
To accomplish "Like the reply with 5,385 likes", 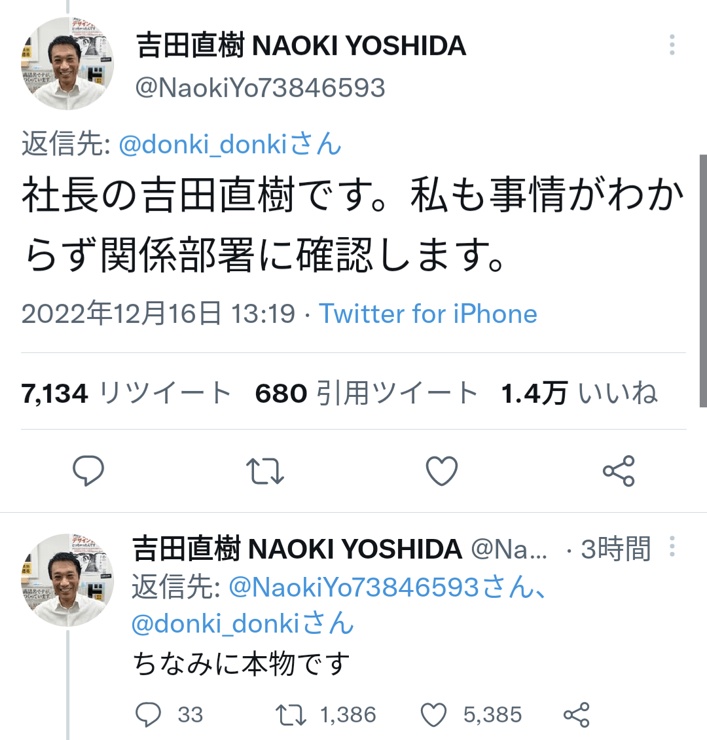I will (433, 714).
